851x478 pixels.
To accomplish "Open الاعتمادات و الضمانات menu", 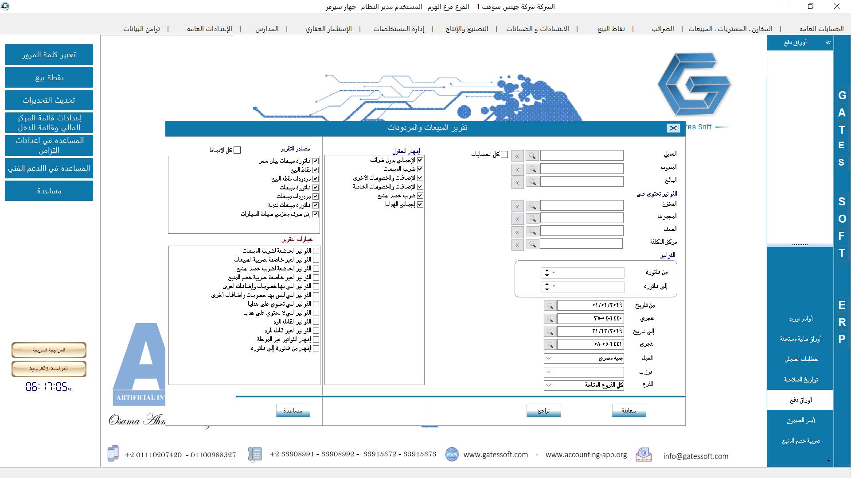I will pyautogui.click(x=538, y=29).
